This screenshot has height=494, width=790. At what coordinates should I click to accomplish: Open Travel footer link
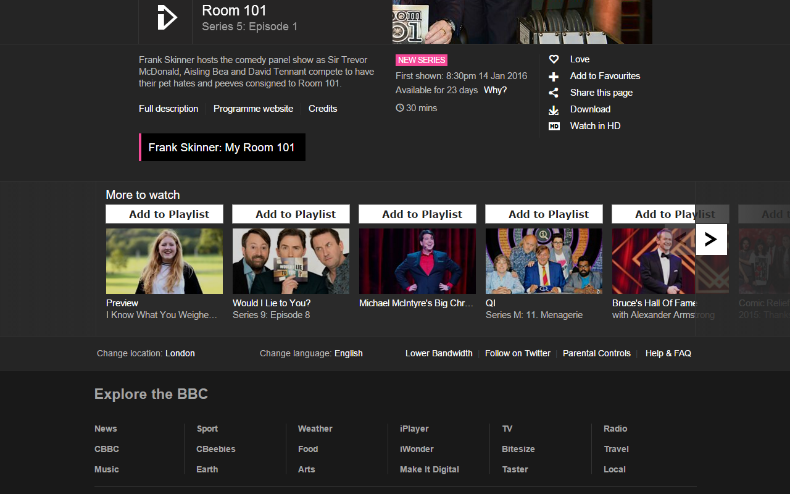[617, 449]
